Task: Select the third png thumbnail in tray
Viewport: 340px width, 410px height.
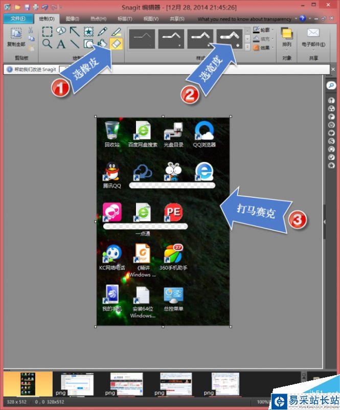Action: [x=127, y=384]
